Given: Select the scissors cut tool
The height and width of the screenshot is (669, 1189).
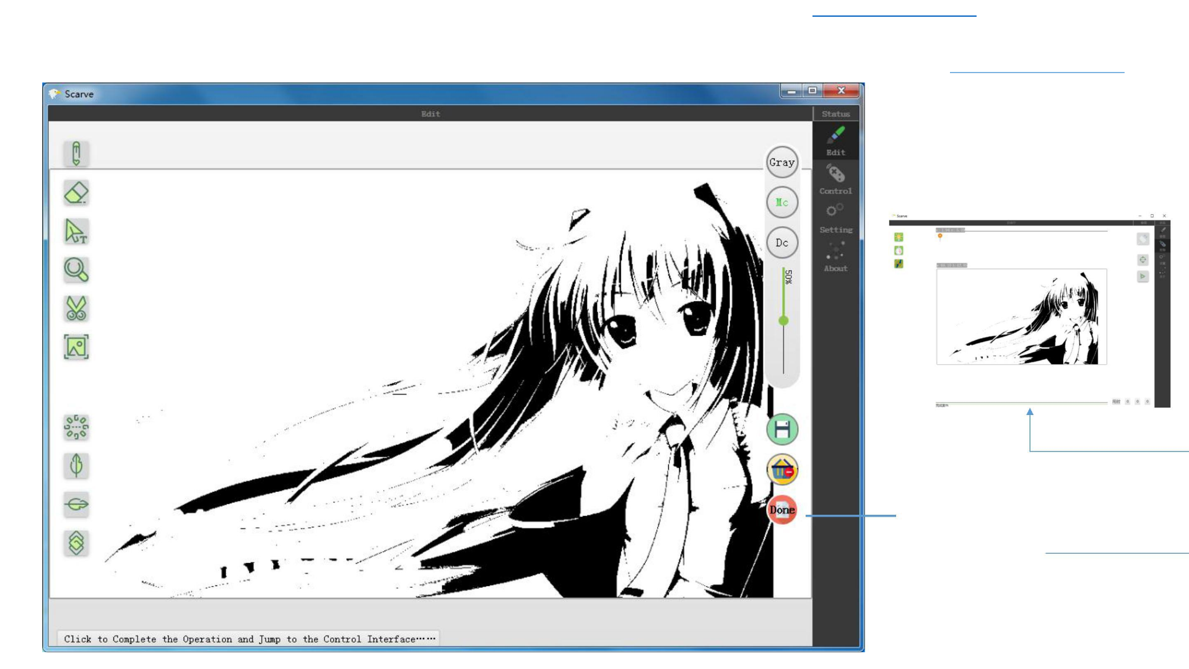Looking at the screenshot, I should (x=76, y=308).
